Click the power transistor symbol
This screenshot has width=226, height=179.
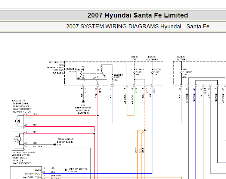(x=18, y=139)
